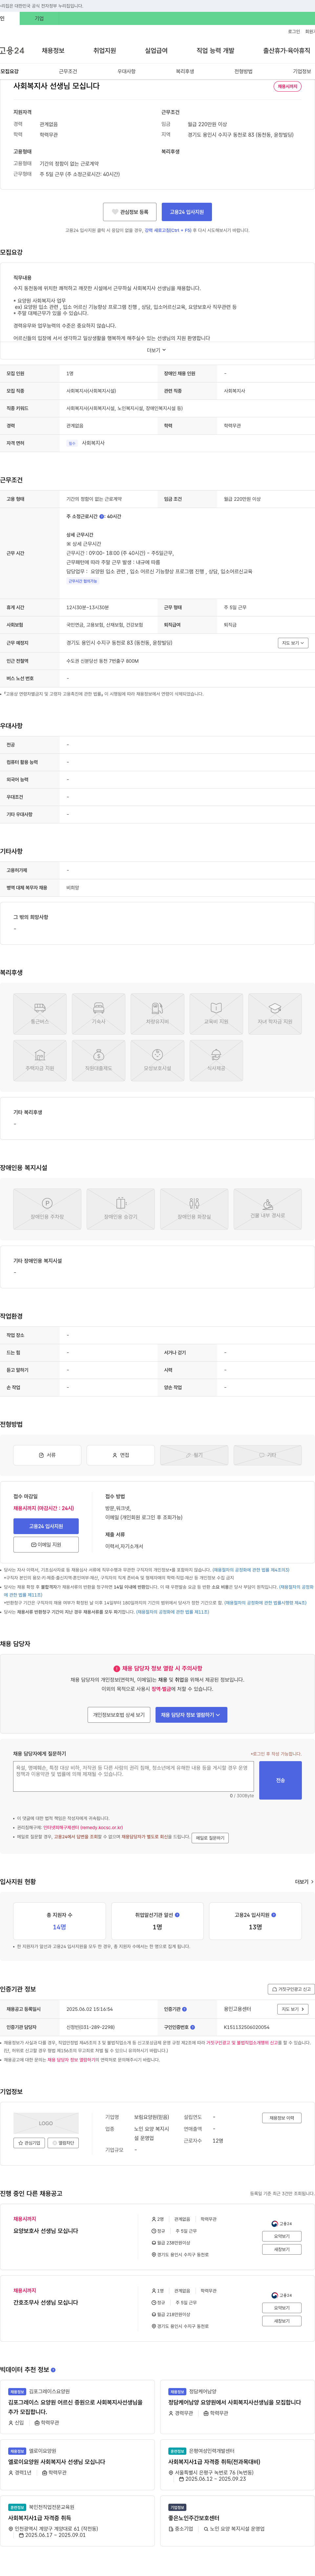Open the 직업 능력 개발 menu
This screenshot has width=315, height=2576.
[x=215, y=50]
